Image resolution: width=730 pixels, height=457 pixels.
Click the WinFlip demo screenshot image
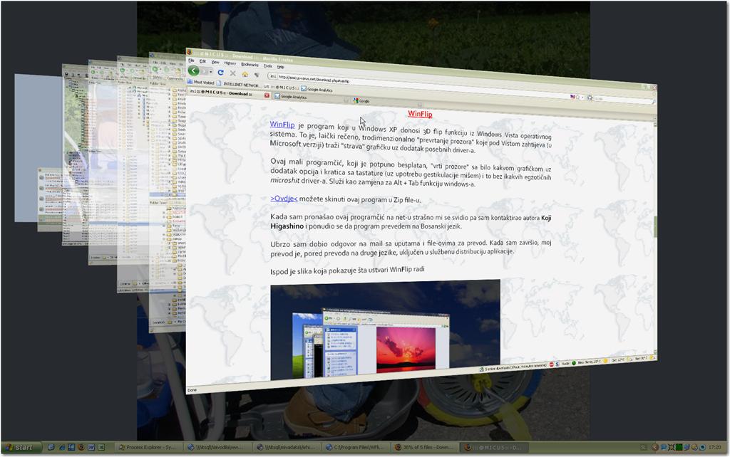[x=385, y=329]
